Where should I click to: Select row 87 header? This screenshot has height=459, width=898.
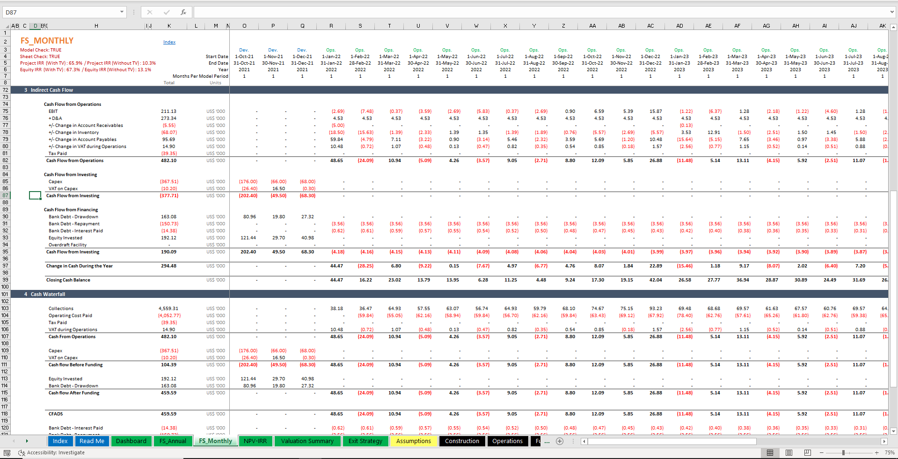pyautogui.click(x=5, y=196)
